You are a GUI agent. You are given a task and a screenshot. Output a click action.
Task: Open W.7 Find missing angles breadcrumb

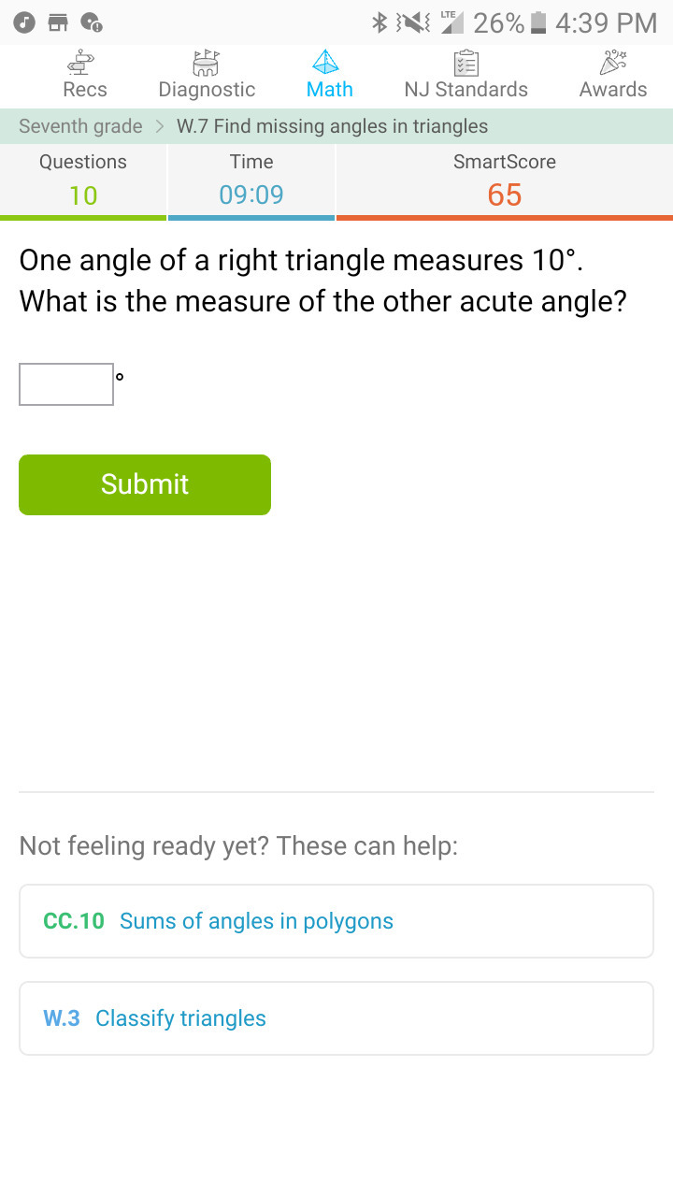coord(332,126)
